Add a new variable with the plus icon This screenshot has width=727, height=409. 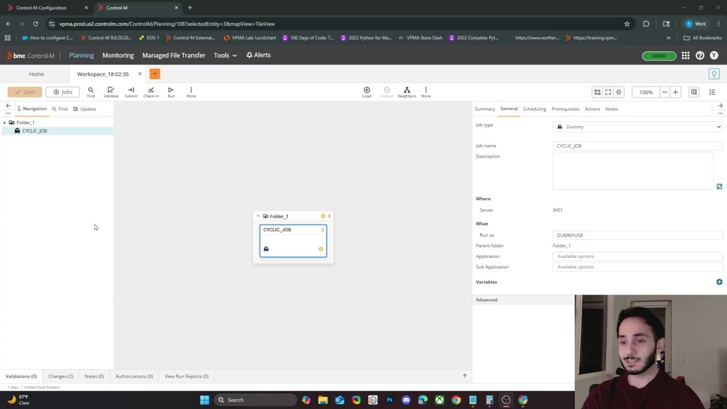[x=719, y=282]
